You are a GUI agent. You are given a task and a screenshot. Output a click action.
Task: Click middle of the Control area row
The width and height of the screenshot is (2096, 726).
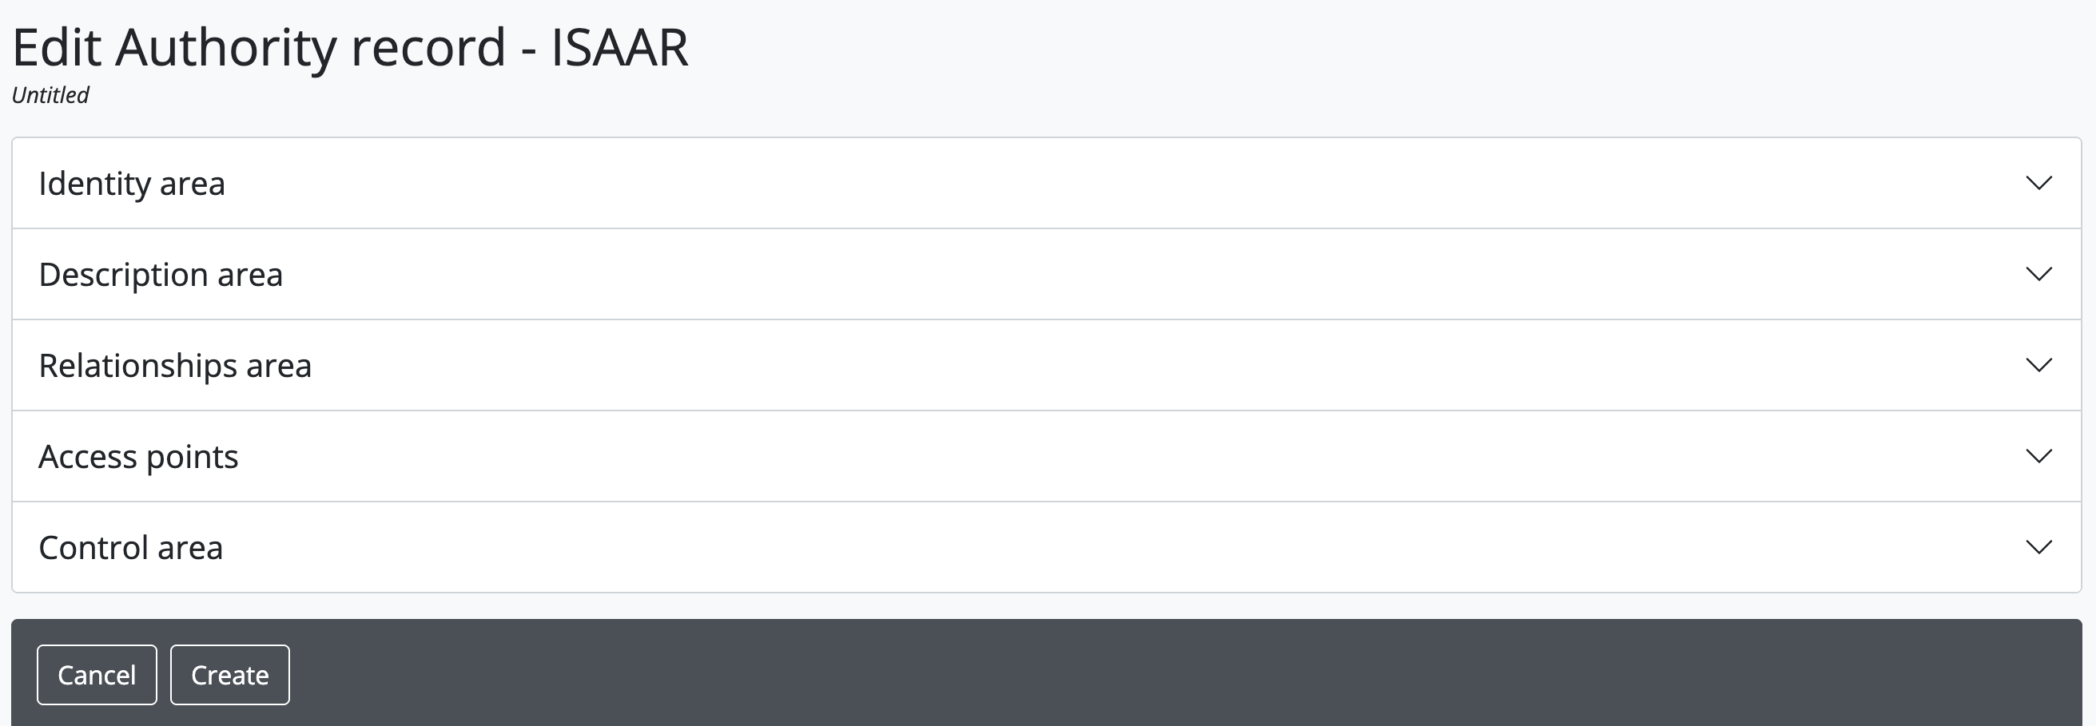[x=1046, y=547]
